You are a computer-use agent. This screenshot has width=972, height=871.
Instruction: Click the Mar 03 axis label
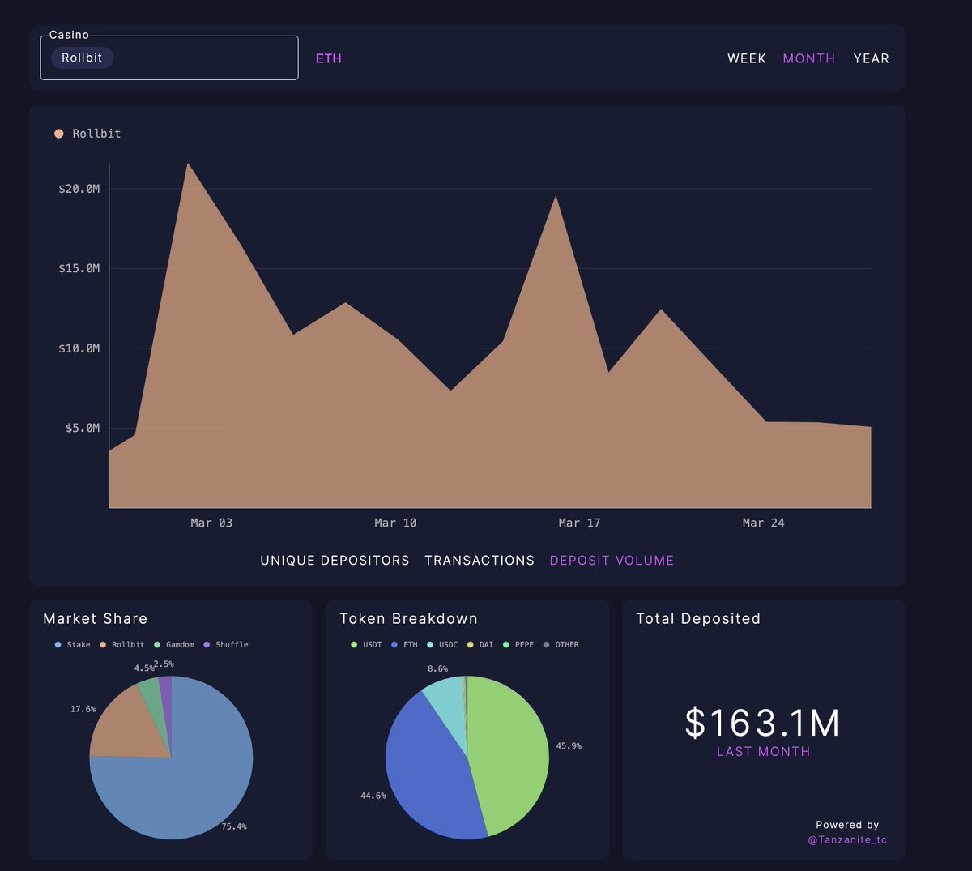coord(211,523)
